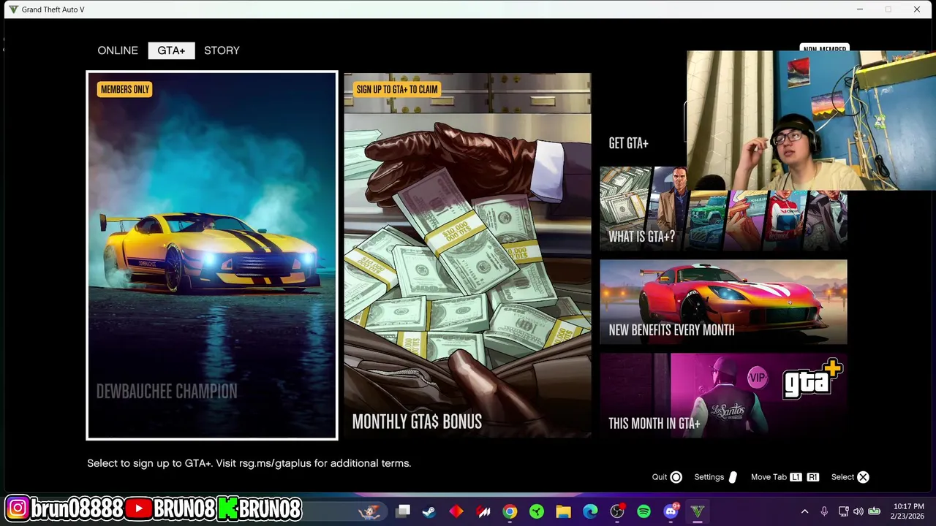936x526 pixels.
Task: Open the Monthly GTA$ Bonus card
Action: click(x=467, y=256)
